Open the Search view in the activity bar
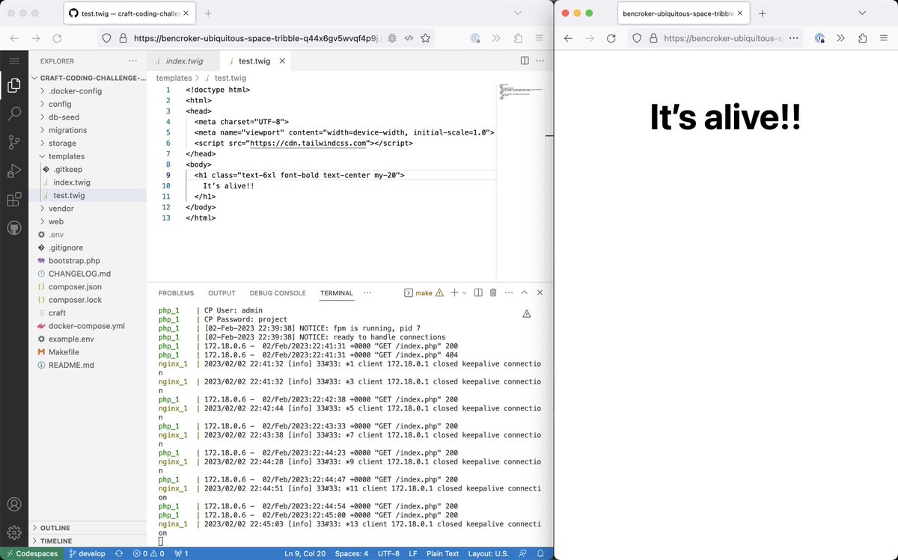Viewport: 898px width, 560px height. 13,114
